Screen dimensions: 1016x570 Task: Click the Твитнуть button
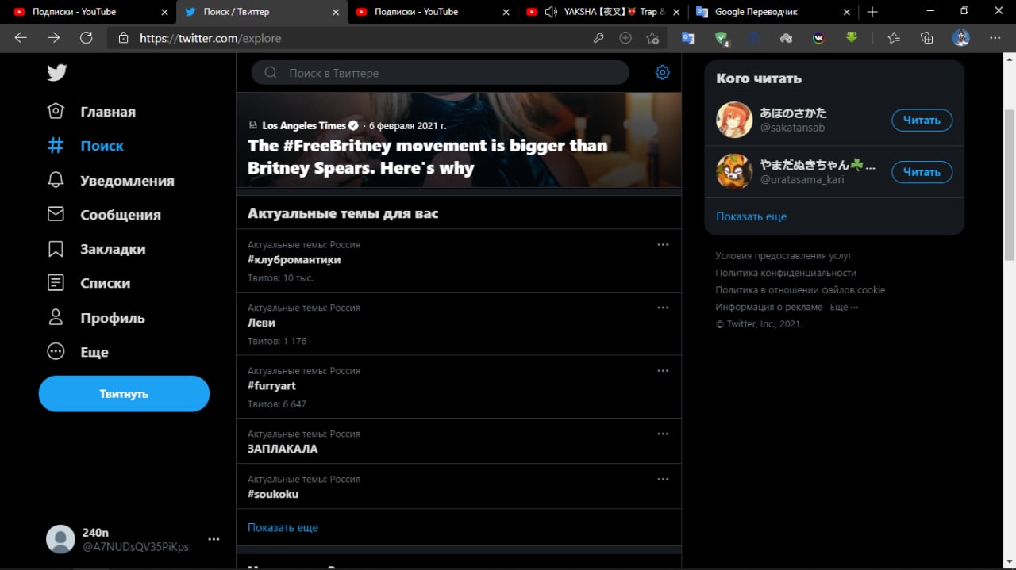click(124, 394)
